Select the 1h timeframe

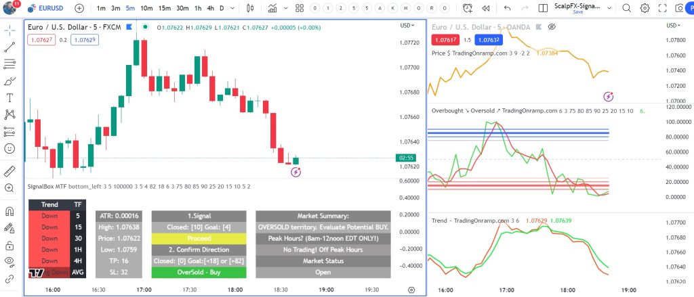click(198, 8)
